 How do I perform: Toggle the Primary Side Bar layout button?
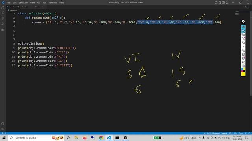[216, 2]
